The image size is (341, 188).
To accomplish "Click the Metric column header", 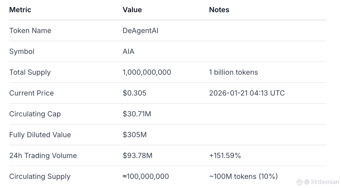I will [x=20, y=10].
